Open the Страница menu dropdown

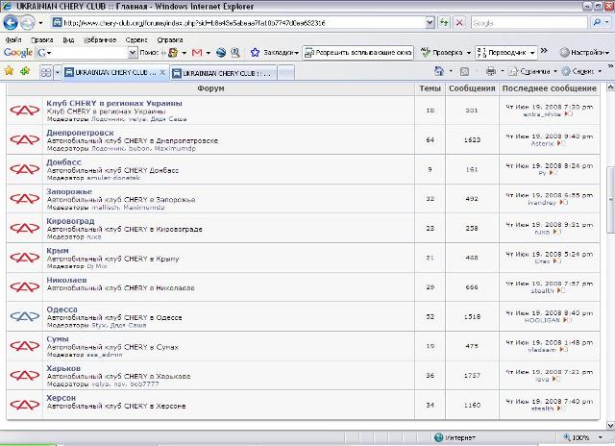(555, 71)
